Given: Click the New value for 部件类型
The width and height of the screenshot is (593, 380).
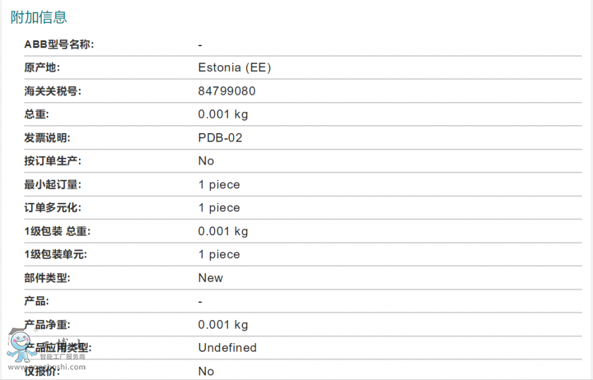Looking at the screenshot, I should point(211,278).
